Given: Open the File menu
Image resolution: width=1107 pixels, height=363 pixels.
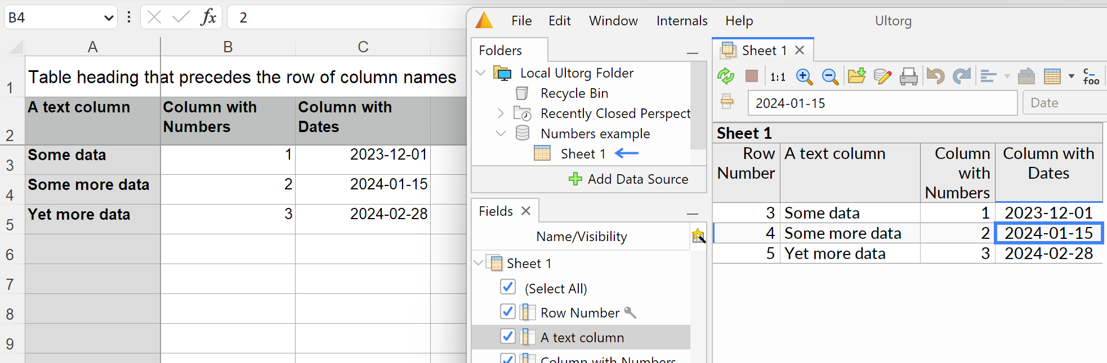Looking at the screenshot, I should pyautogui.click(x=521, y=21).
